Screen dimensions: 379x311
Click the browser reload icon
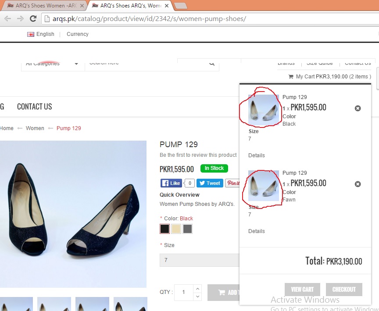pyautogui.click(x=33, y=18)
